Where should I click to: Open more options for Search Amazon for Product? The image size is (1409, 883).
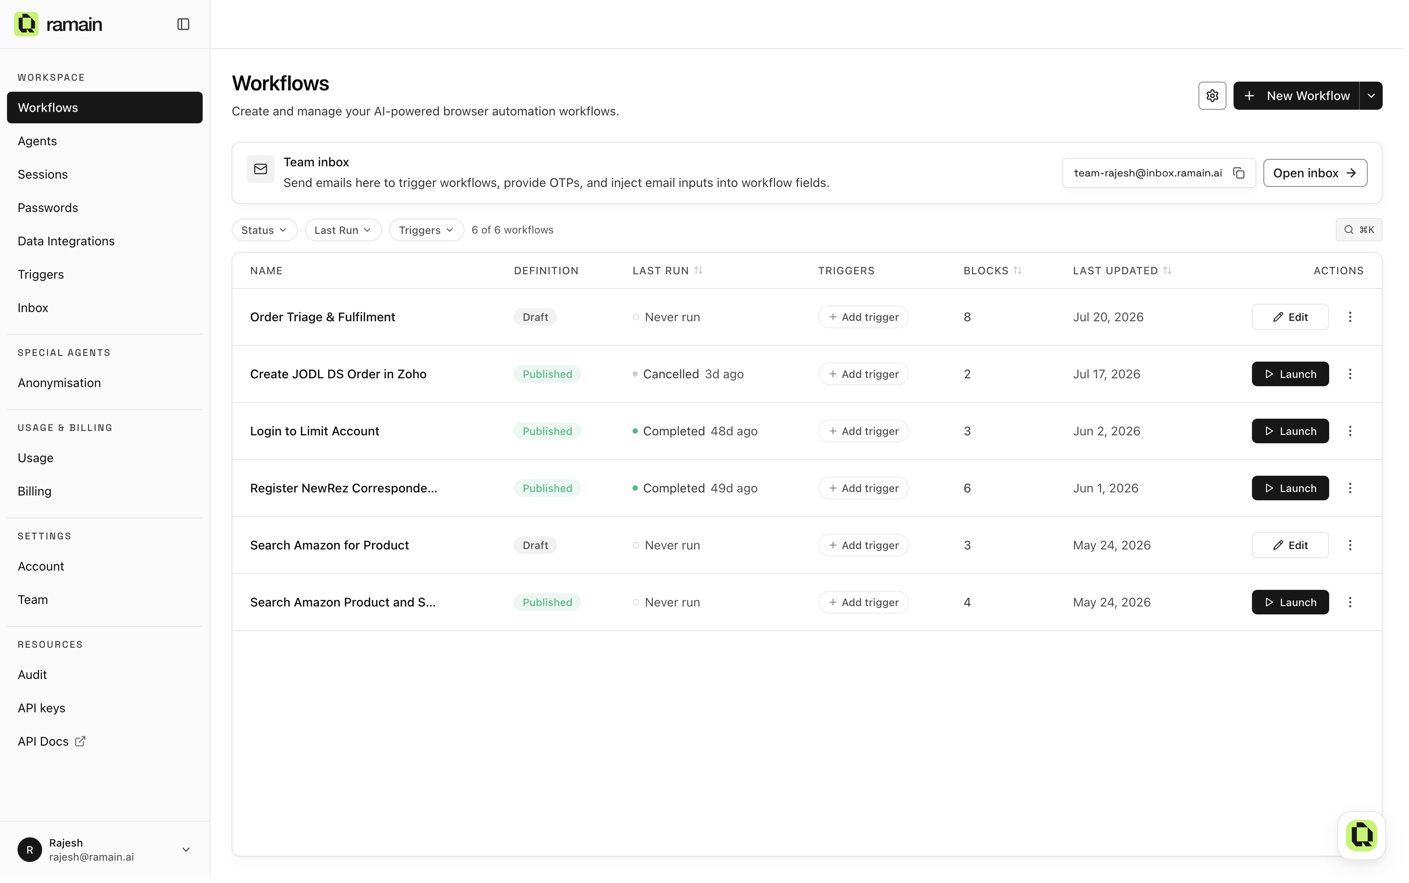[x=1350, y=546]
